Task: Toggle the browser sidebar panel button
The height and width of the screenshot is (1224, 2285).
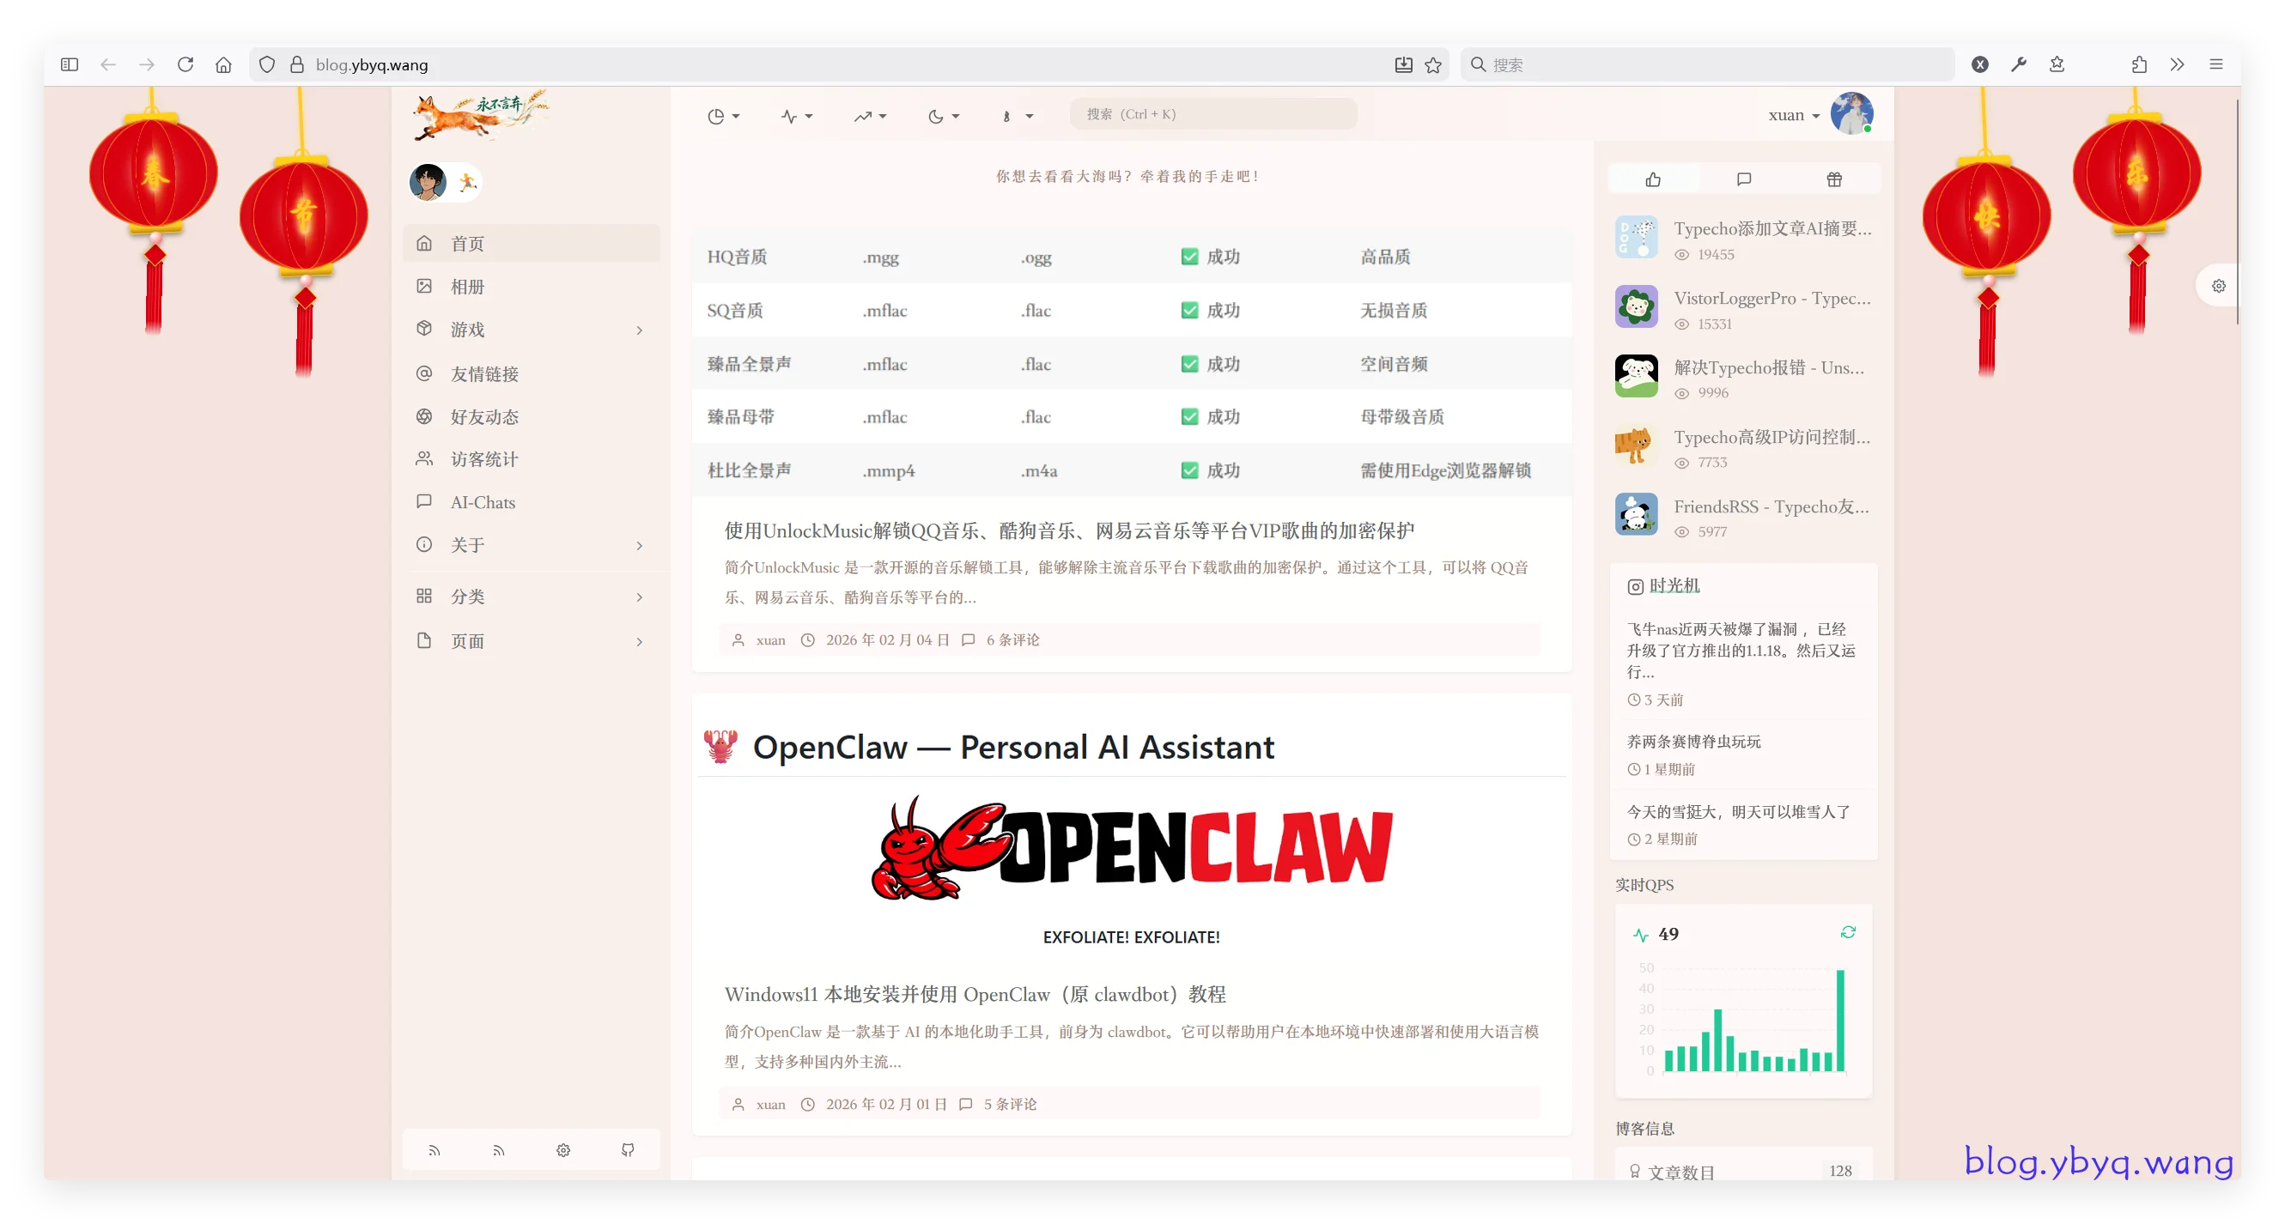Action: pyautogui.click(x=70, y=64)
